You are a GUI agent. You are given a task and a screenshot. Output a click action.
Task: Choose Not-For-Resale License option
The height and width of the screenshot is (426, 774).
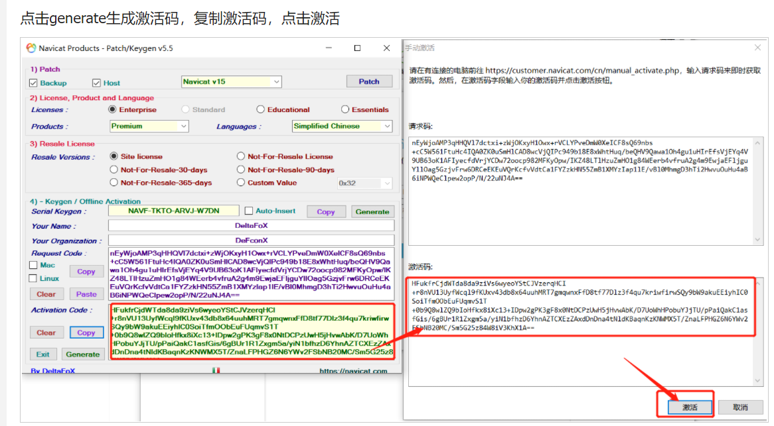point(241,156)
